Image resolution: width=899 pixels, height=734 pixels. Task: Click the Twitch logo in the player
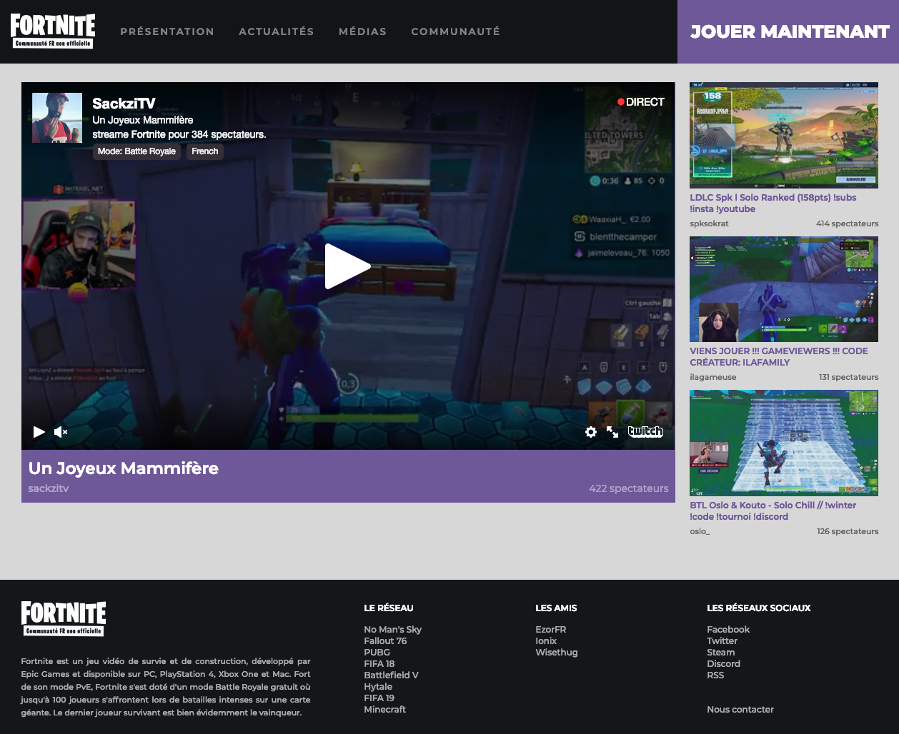645,431
